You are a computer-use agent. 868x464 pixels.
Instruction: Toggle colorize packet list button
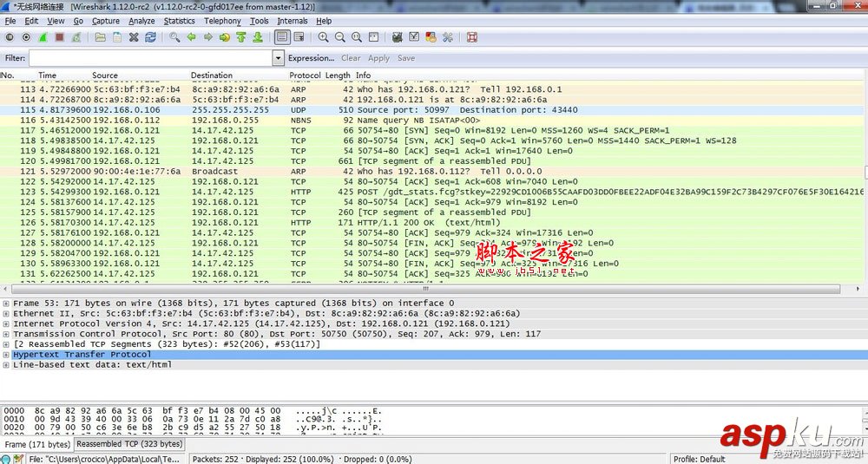click(282, 37)
